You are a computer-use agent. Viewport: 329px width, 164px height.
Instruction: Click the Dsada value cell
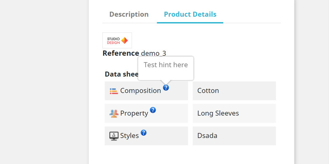coord(234,136)
